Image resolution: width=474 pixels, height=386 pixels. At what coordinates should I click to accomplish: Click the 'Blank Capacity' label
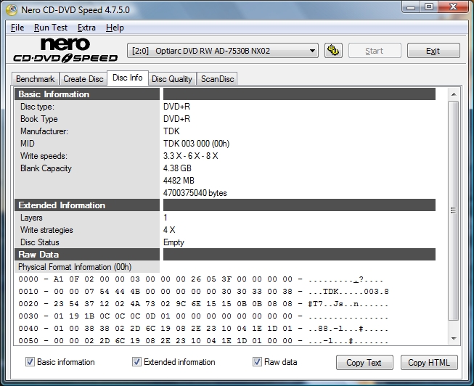click(x=46, y=168)
